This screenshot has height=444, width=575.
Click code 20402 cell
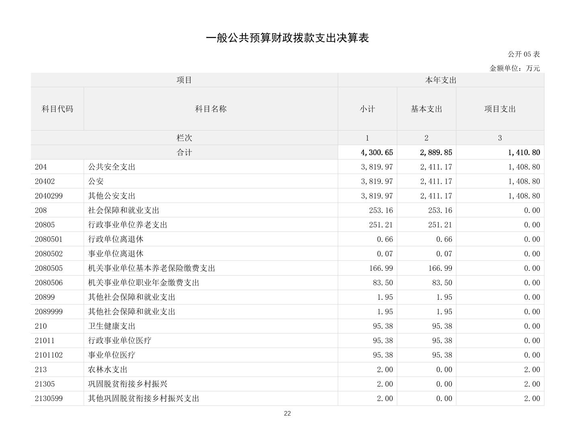[57, 181]
